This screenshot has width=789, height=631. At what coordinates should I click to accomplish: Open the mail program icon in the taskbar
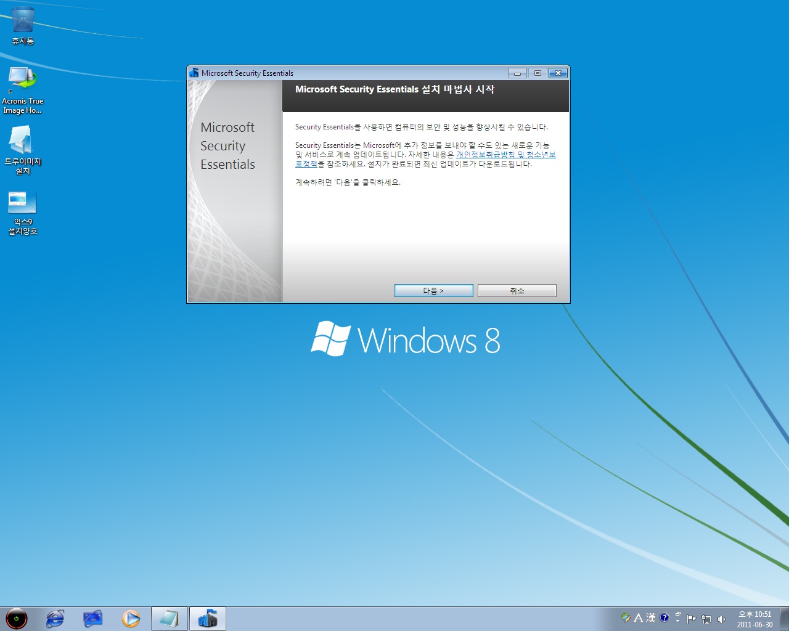tap(93, 619)
